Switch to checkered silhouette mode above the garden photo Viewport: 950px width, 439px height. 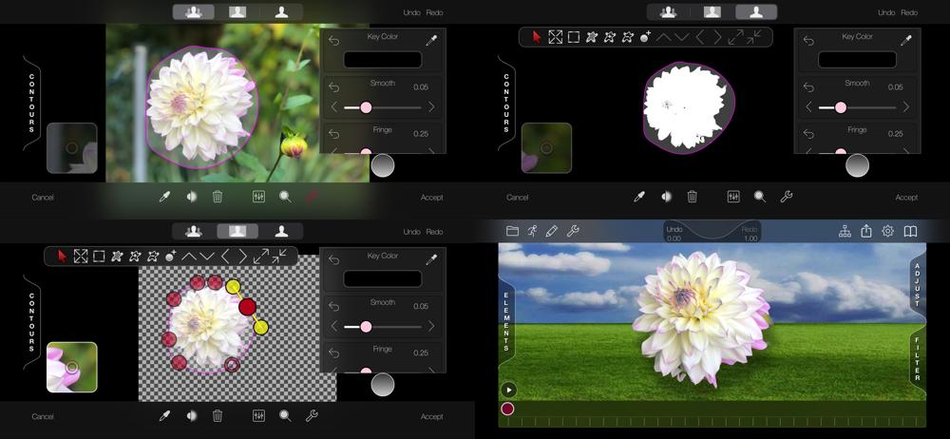[x=237, y=12]
